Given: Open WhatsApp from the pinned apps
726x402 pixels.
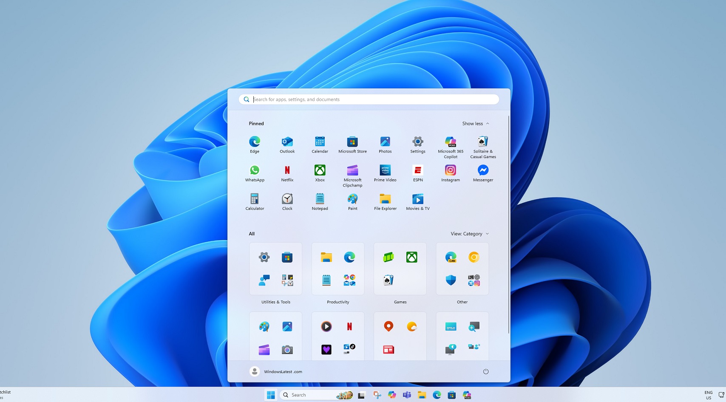Looking at the screenshot, I should [x=255, y=172].
